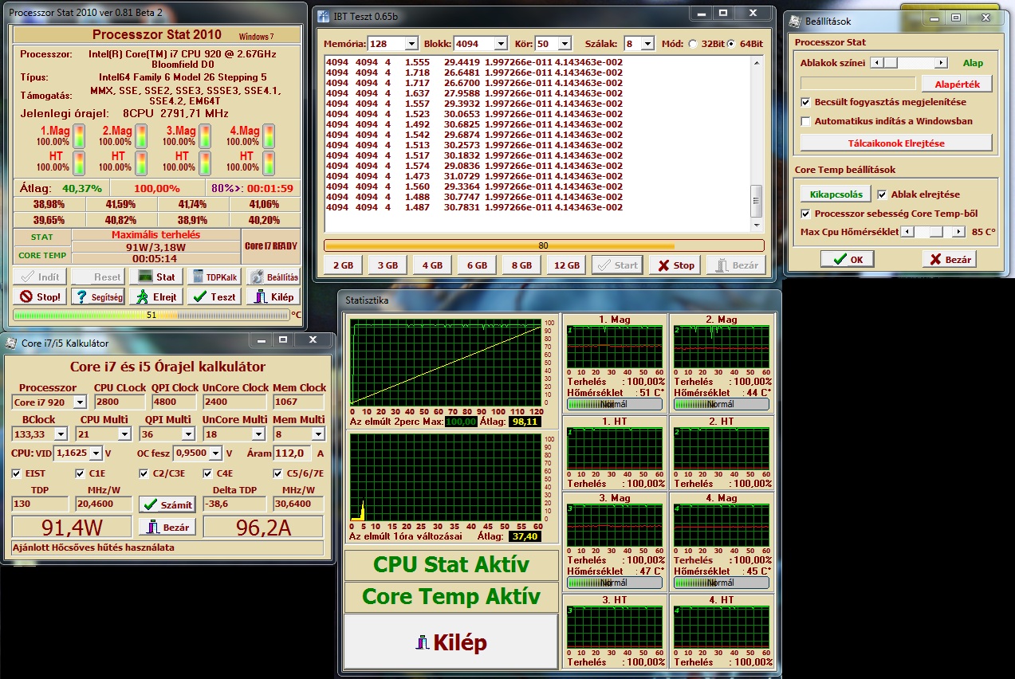The height and width of the screenshot is (679, 1015).
Task: Toggle the C5/6/7E checkbox
Action: tap(278, 473)
